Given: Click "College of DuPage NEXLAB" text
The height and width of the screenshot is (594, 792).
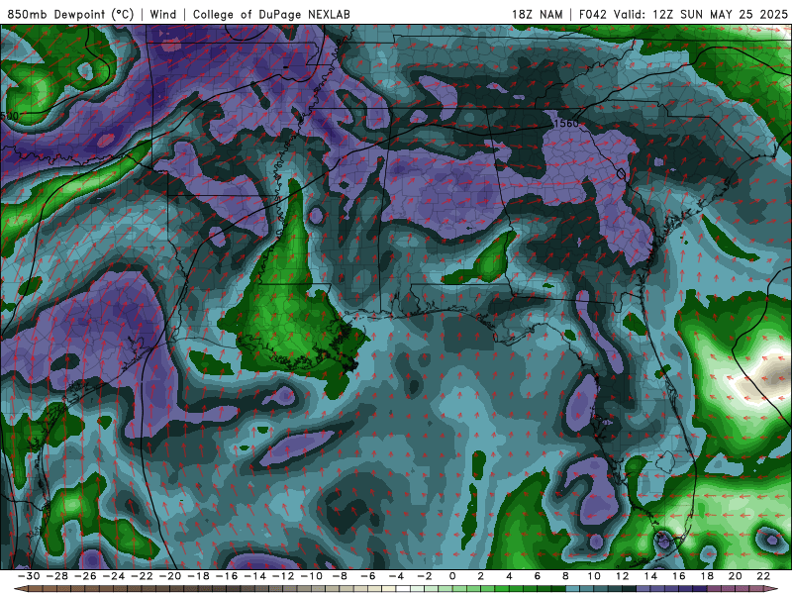Looking at the screenshot, I should (271, 14).
